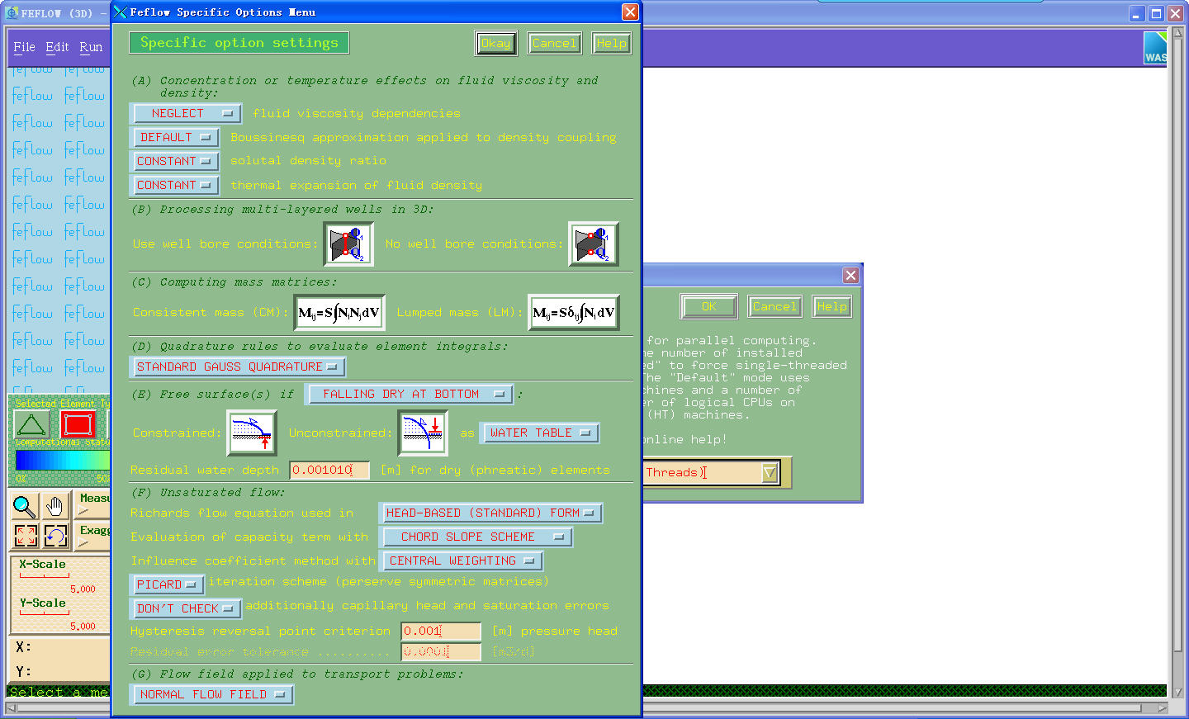Activate the hand pan tool
This screenshot has height=719, width=1189.
point(54,506)
